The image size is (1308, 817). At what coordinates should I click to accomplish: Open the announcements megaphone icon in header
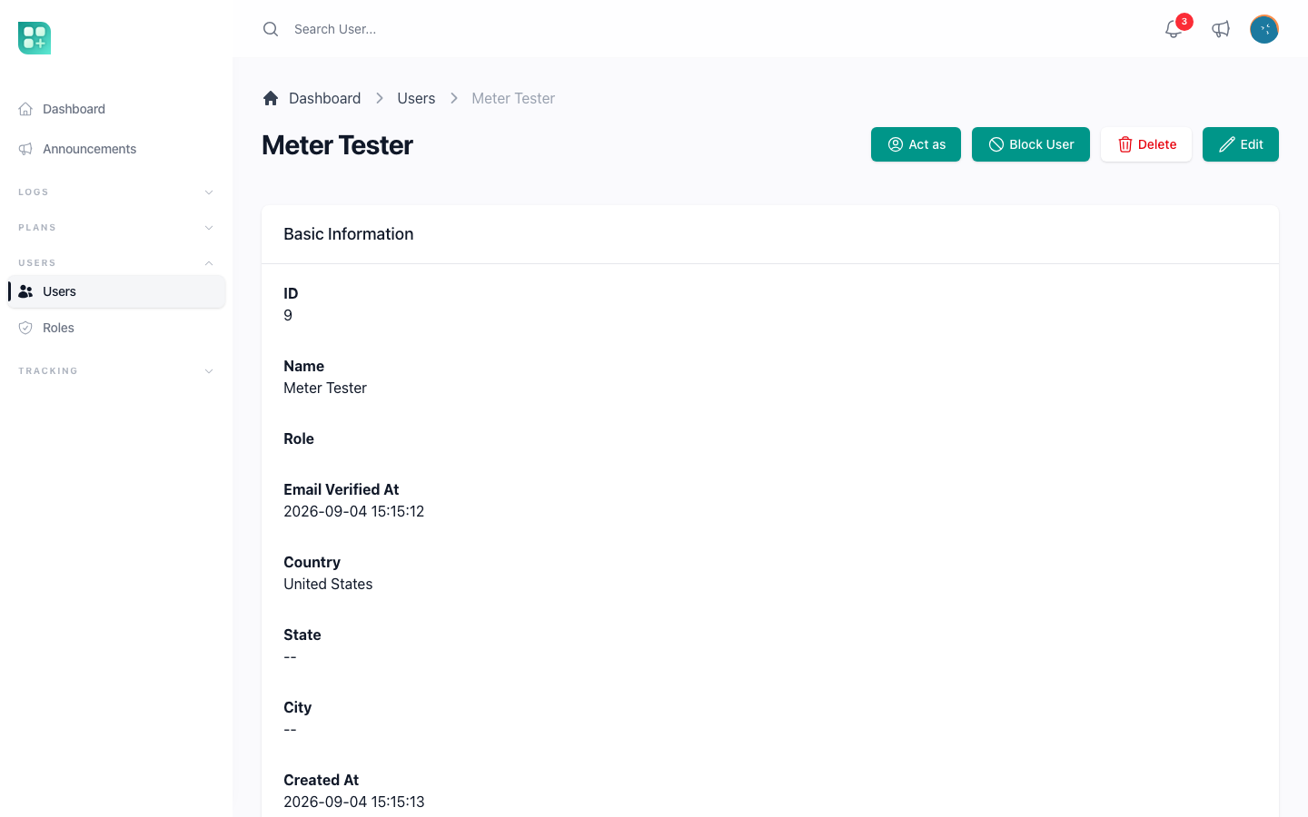[1221, 29]
